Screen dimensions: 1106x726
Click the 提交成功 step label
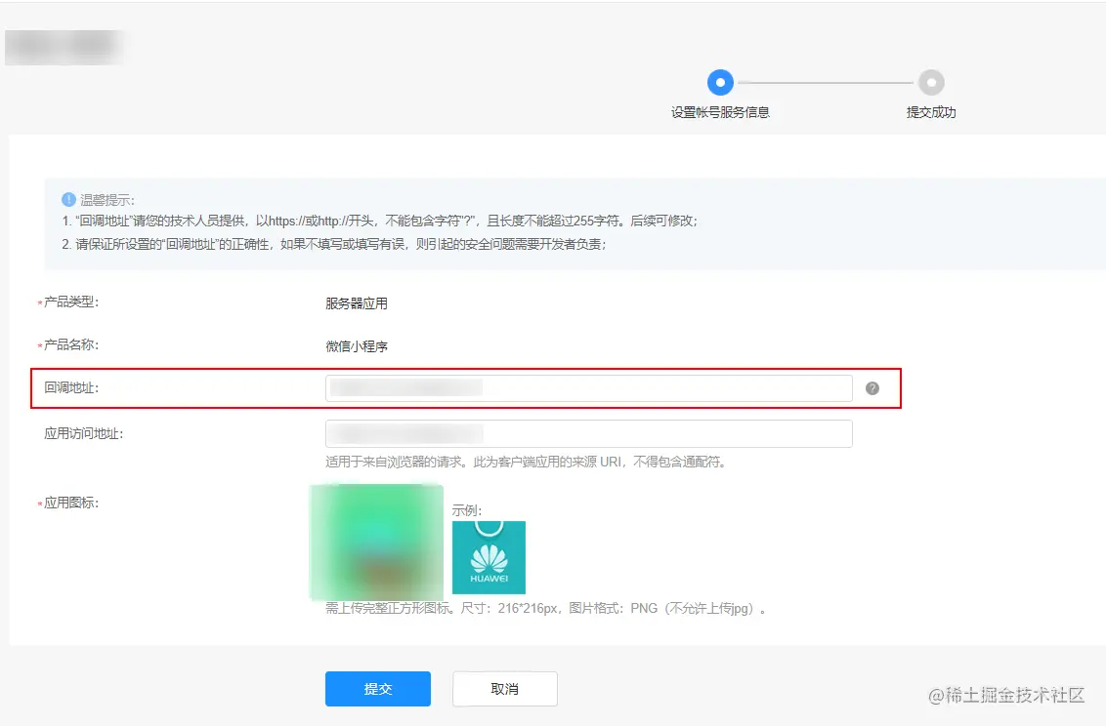point(931,112)
